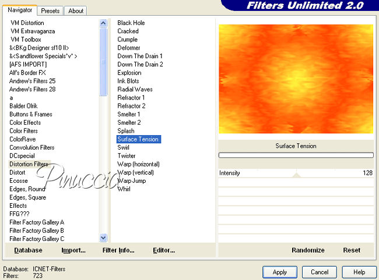Choose the Radial Waves filter

pos(135,89)
